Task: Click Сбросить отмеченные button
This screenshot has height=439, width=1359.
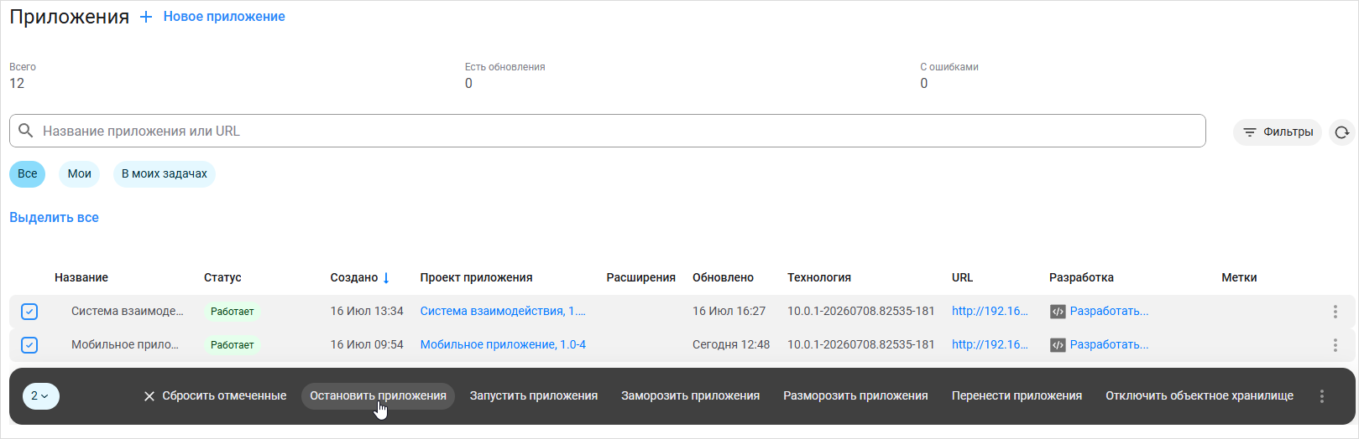Action: (x=215, y=396)
